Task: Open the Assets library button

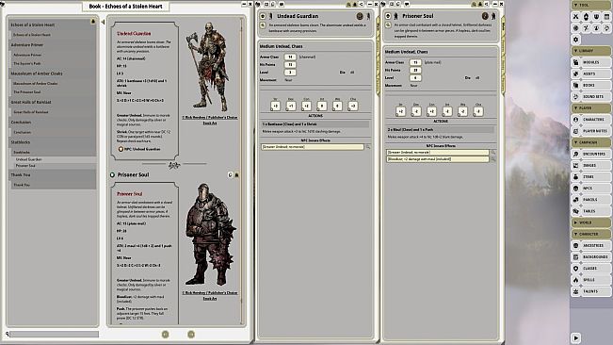Action: 590,74
